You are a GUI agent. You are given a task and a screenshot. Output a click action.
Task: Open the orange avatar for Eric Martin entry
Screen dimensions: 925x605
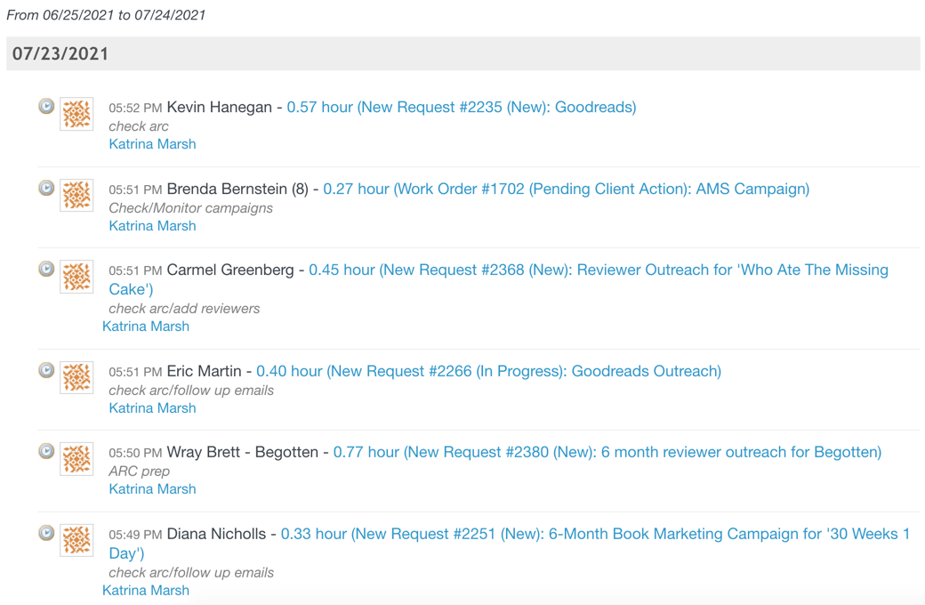point(76,378)
